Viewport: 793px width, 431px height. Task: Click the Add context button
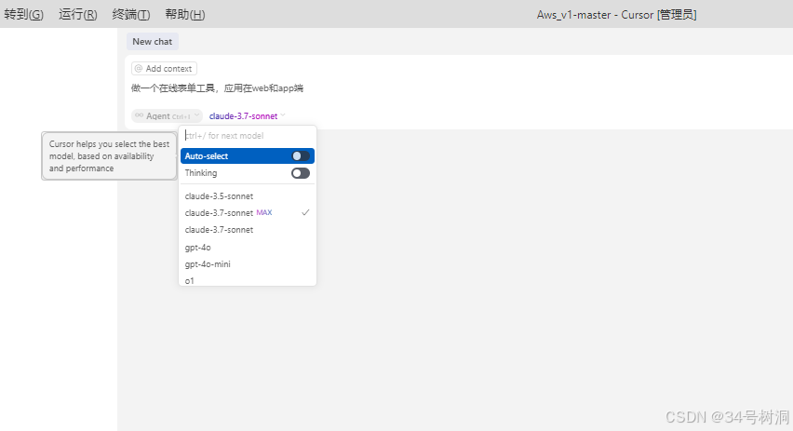tap(164, 68)
